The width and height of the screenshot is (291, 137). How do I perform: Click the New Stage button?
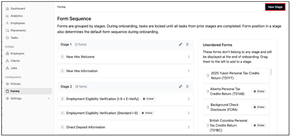pyautogui.click(x=275, y=7)
